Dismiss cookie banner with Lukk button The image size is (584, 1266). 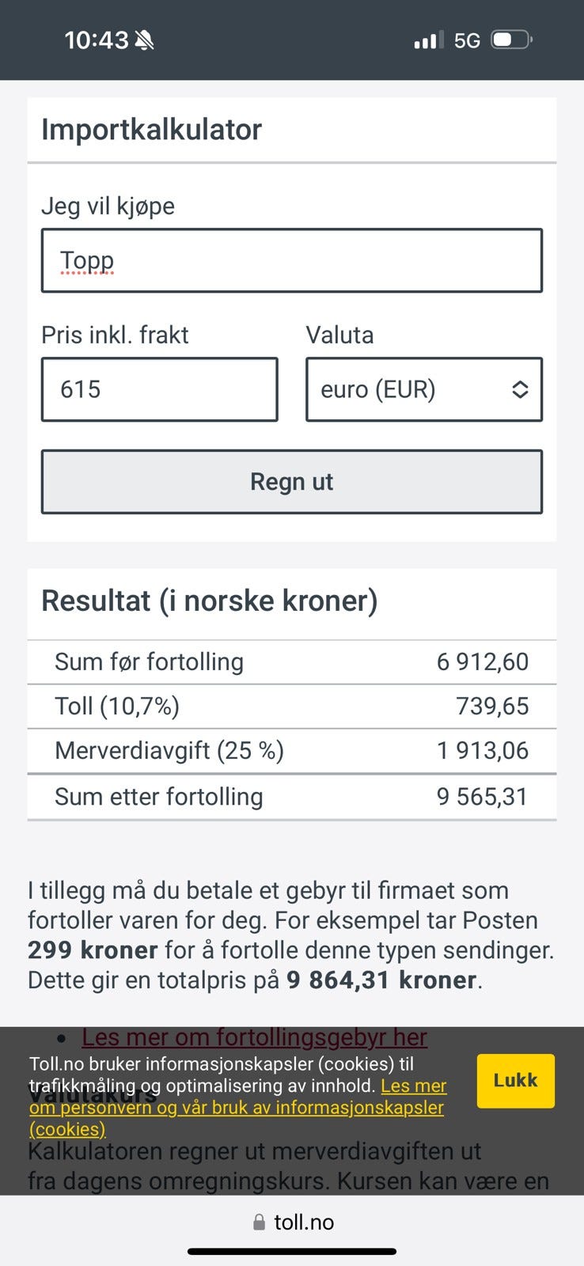515,1081
